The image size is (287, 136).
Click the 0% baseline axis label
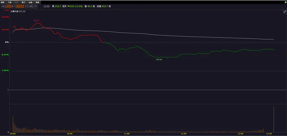[x=7, y=42]
